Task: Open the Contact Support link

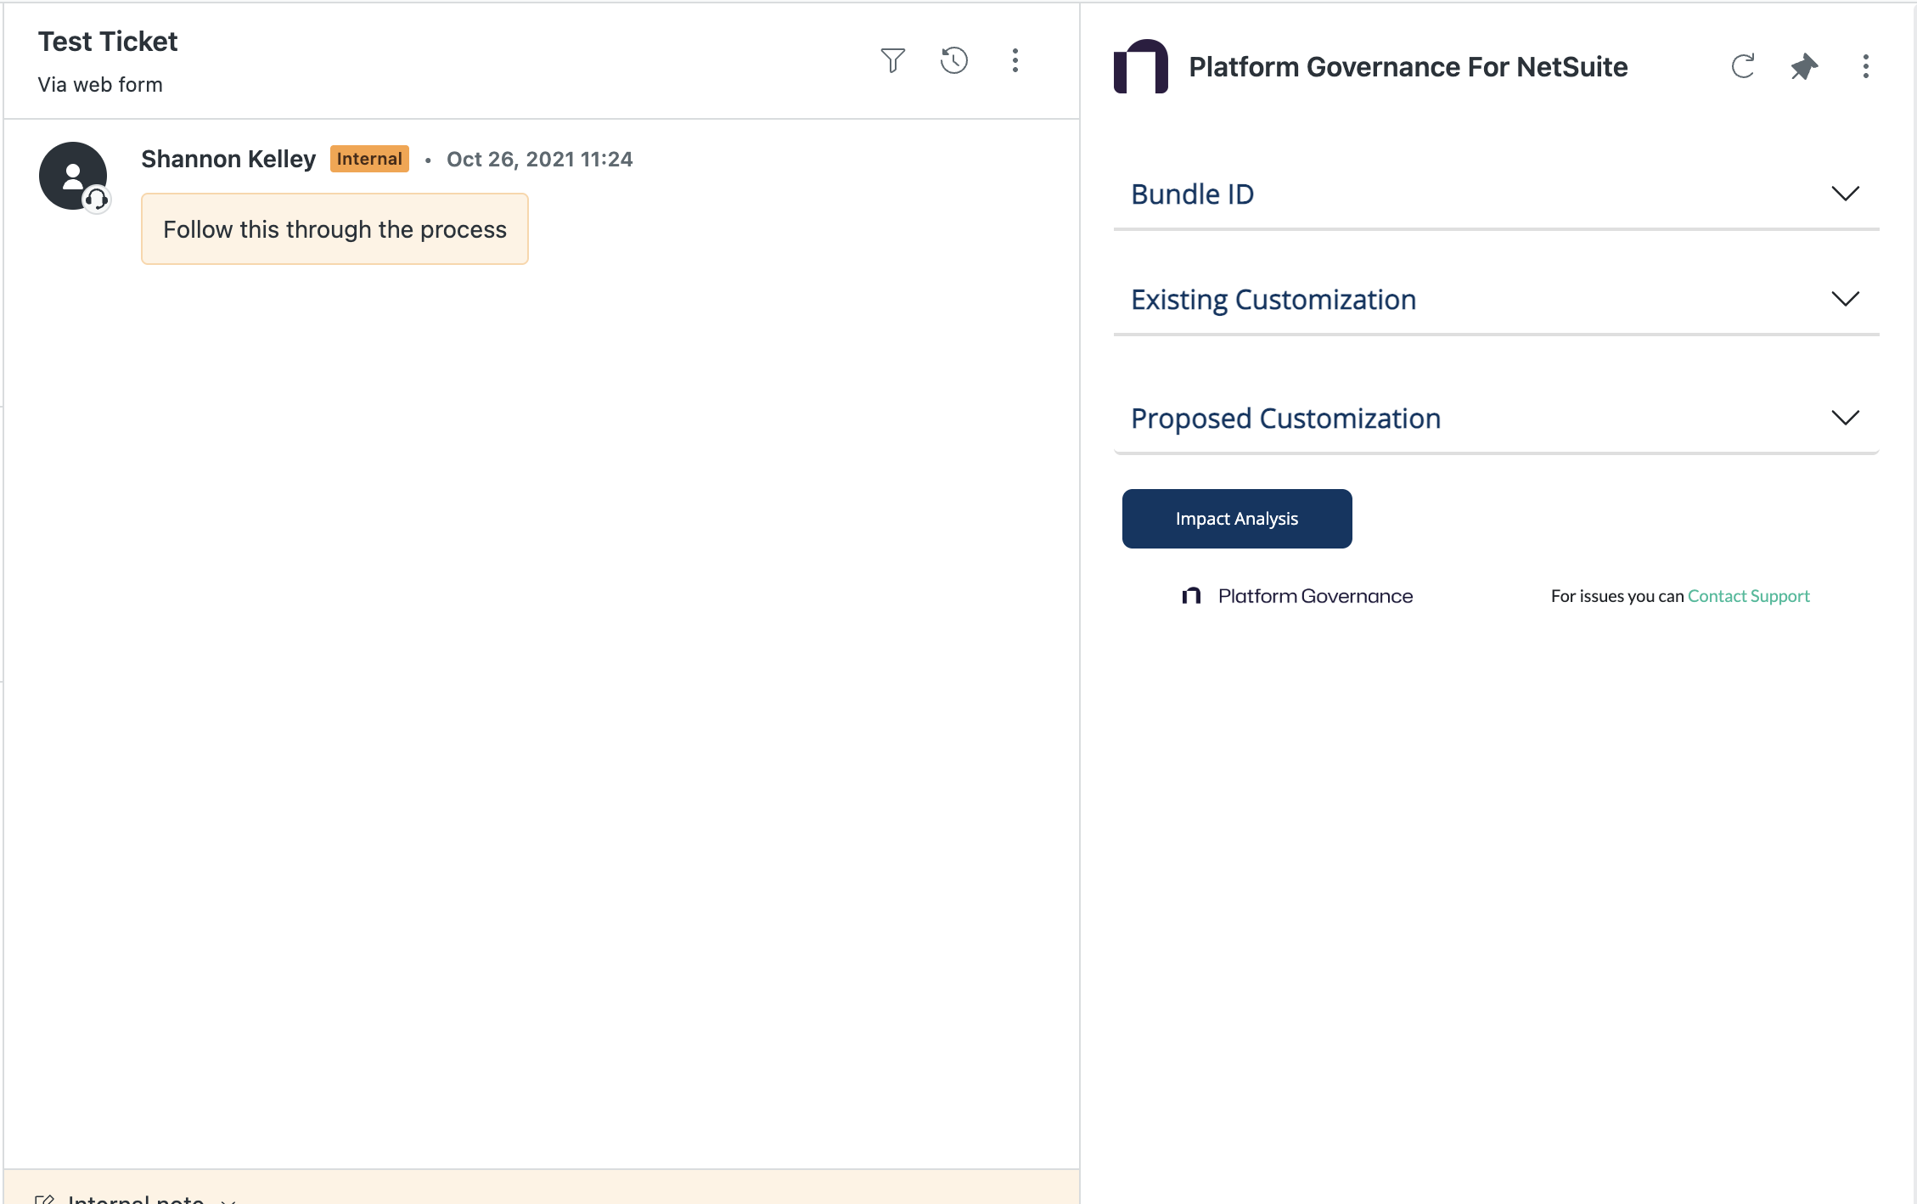Action: coord(1748,595)
